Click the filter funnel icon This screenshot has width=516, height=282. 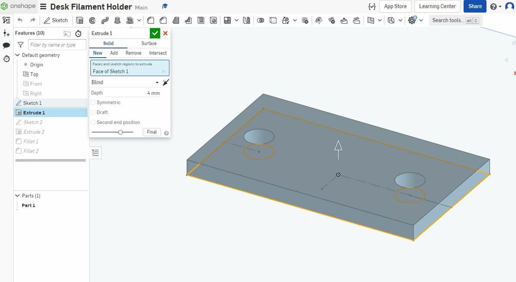point(20,45)
